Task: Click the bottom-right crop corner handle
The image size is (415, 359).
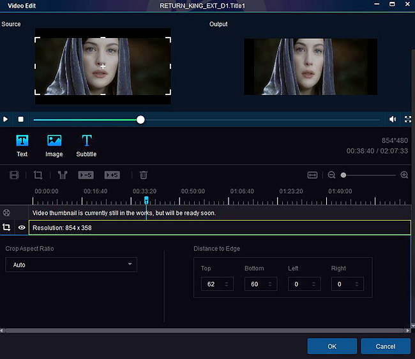Action: (x=169, y=92)
